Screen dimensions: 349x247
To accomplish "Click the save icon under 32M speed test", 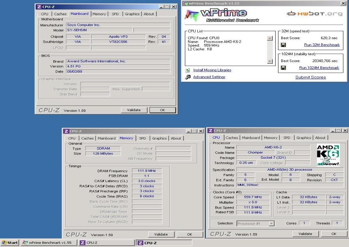I will click(x=283, y=45).
